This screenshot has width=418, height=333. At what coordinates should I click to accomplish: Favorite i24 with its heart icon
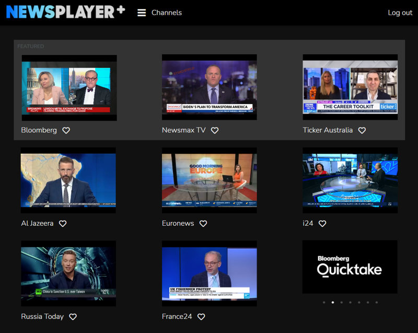322,223
